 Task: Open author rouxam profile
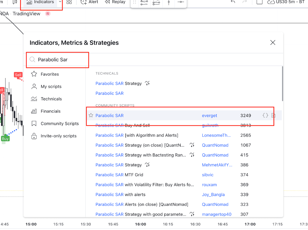pos(209,185)
